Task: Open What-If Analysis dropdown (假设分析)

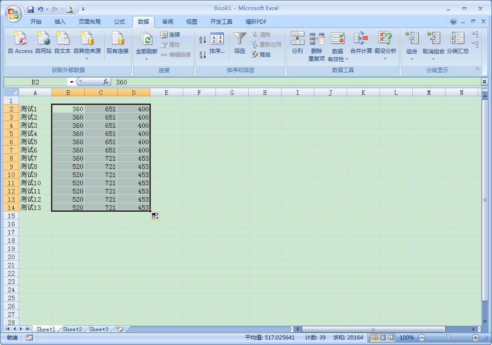Action: click(x=385, y=59)
